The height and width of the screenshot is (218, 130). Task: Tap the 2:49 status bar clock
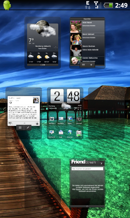pyautogui.click(x=121, y=5)
